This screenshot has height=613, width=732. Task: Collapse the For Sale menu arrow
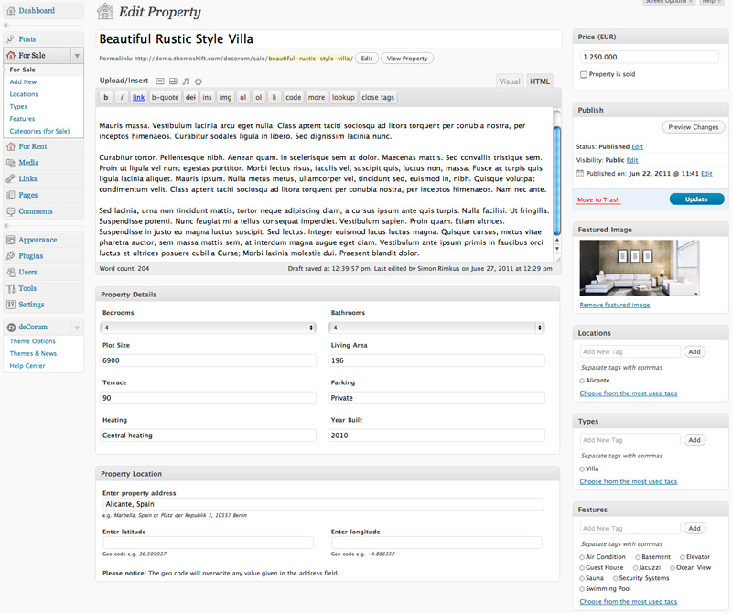[x=77, y=56]
